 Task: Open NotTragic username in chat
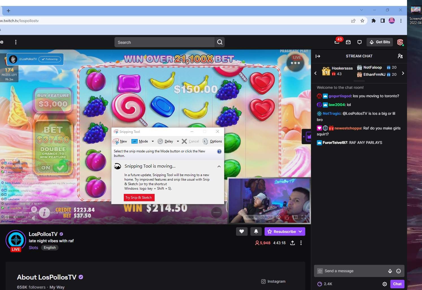point(332,114)
